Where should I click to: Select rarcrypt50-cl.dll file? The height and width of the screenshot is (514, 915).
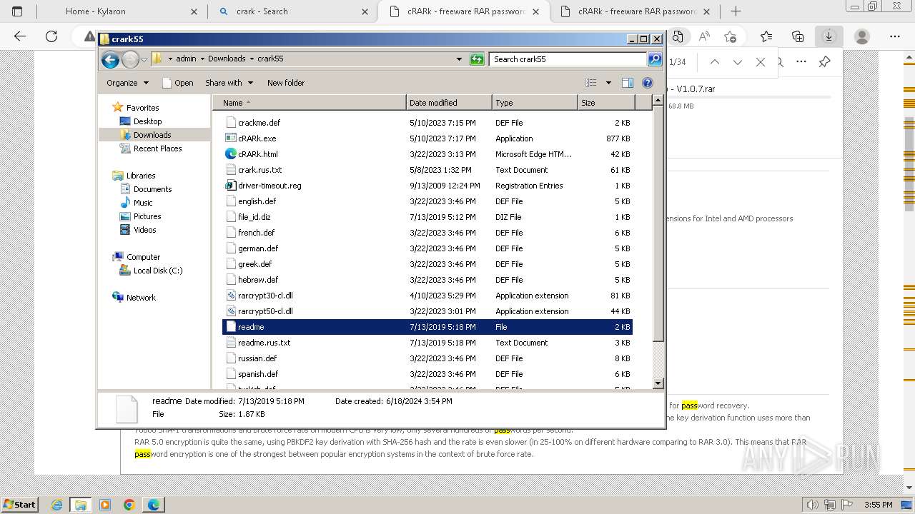tap(427, 311)
